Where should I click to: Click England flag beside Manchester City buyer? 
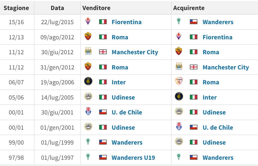point(193,67)
